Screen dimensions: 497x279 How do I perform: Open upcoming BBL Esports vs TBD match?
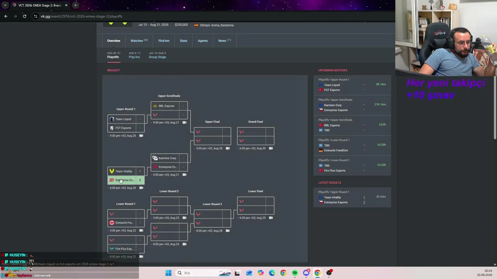pos(352,125)
